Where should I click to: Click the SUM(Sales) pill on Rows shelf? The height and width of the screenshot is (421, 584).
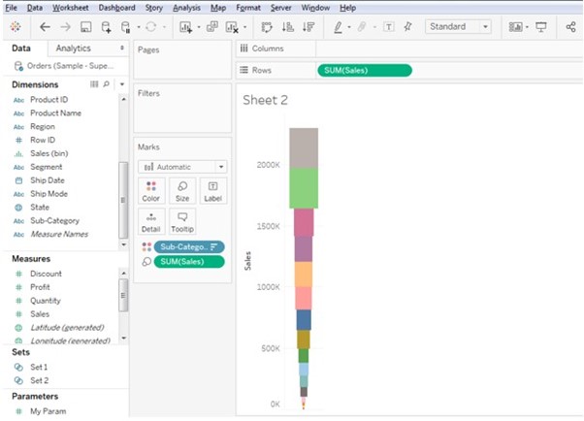tap(365, 71)
